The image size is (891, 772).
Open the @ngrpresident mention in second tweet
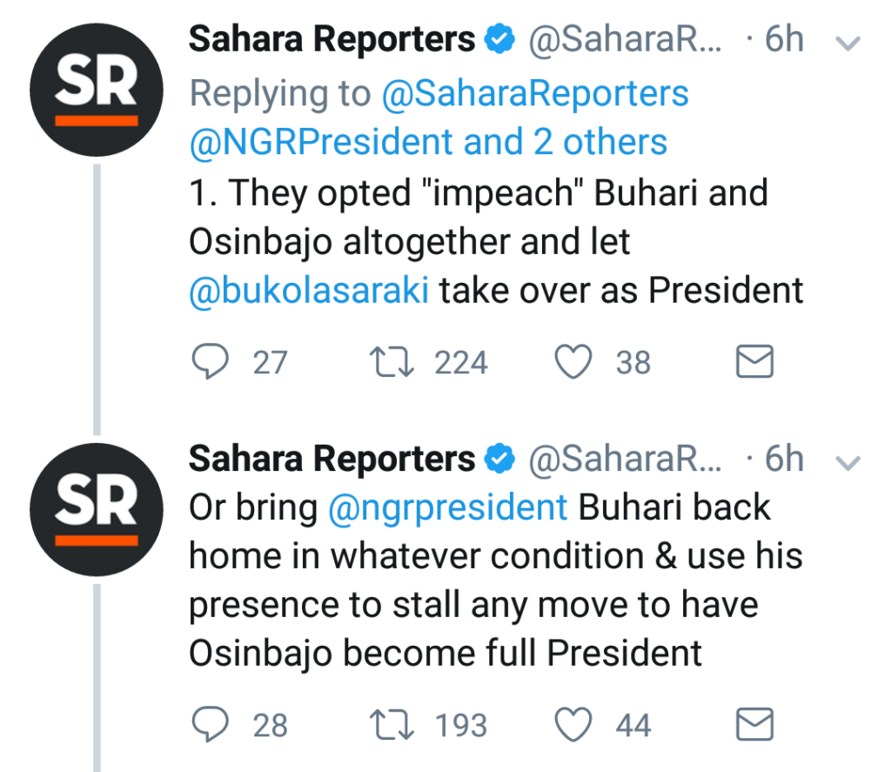pos(448,507)
